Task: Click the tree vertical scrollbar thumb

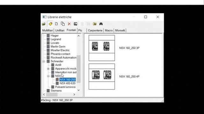Action: 79,69
